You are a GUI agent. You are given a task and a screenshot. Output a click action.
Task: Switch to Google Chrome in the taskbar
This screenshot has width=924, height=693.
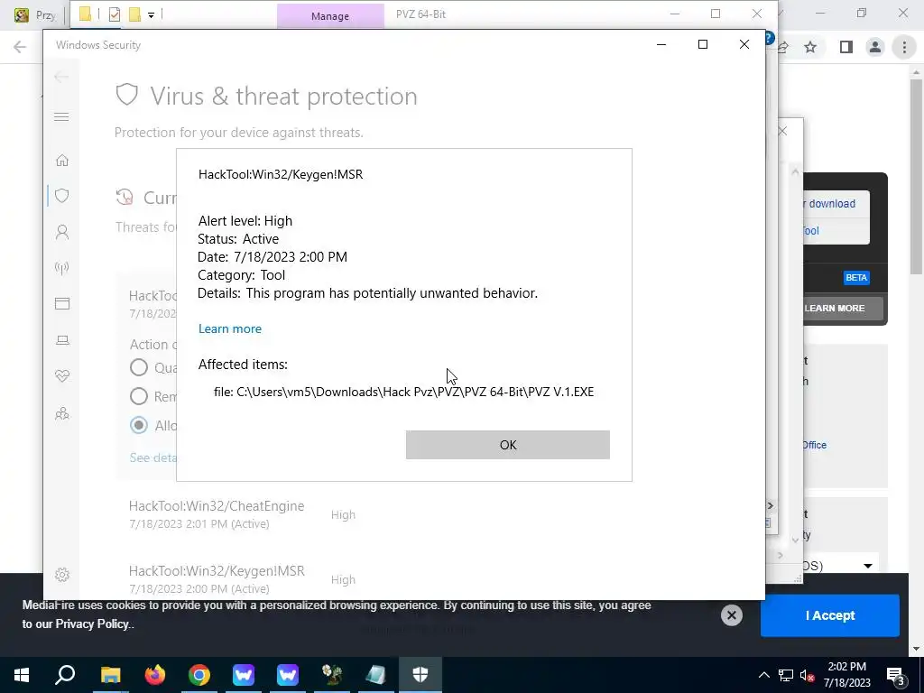tap(199, 675)
